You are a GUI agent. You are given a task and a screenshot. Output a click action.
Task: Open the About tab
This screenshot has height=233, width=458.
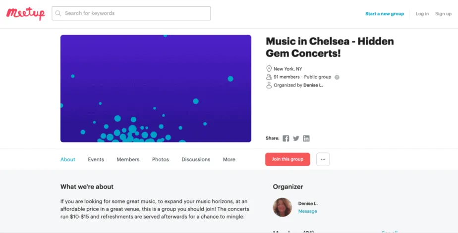point(68,160)
